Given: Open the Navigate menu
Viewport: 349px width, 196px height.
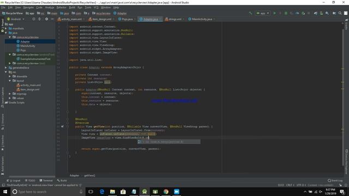Looking at the screenshot, I should coord(28,7).
